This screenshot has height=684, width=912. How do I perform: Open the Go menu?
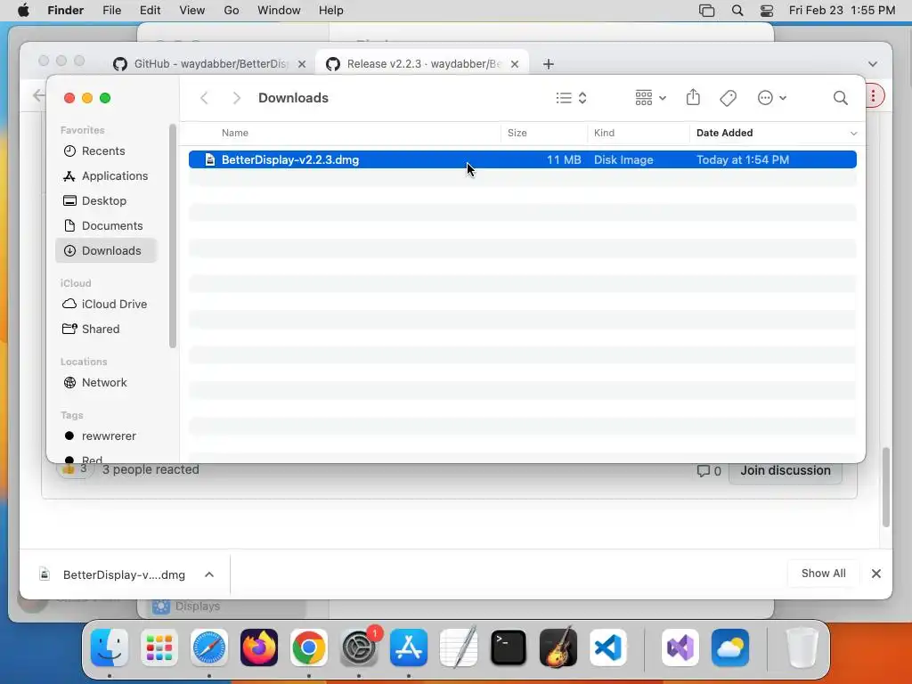232,11
